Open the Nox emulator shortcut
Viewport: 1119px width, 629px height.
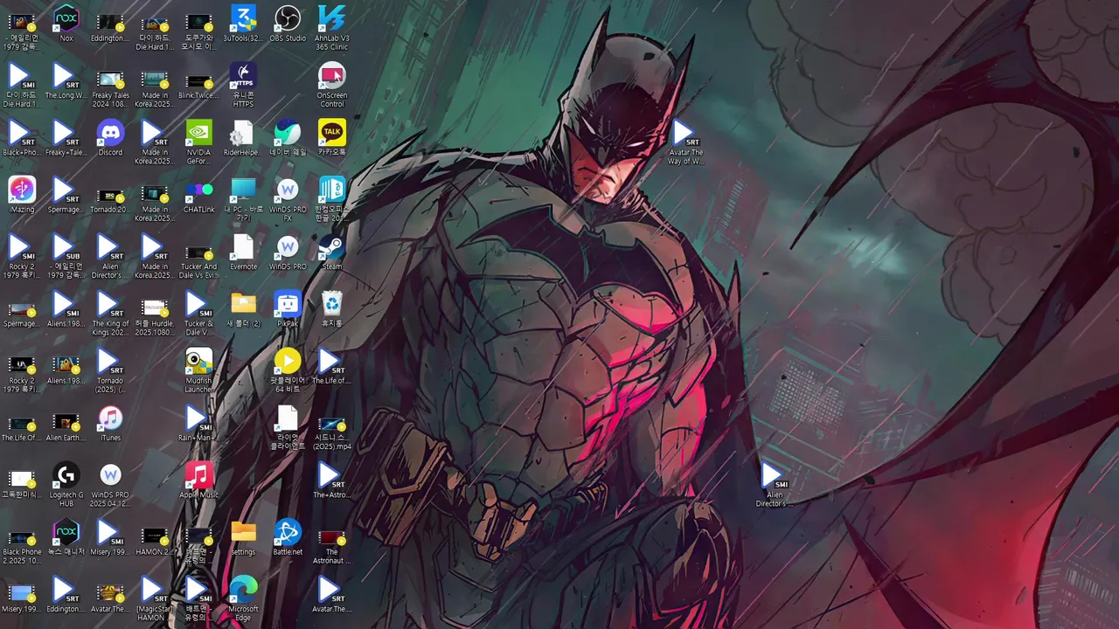coord(66,24)
